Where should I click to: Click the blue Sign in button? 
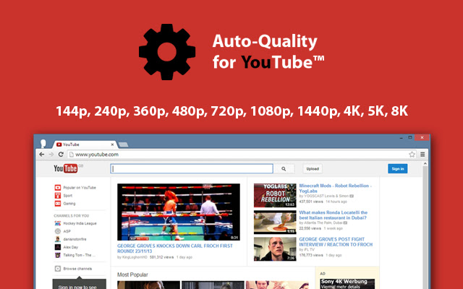tap(397, 169)
